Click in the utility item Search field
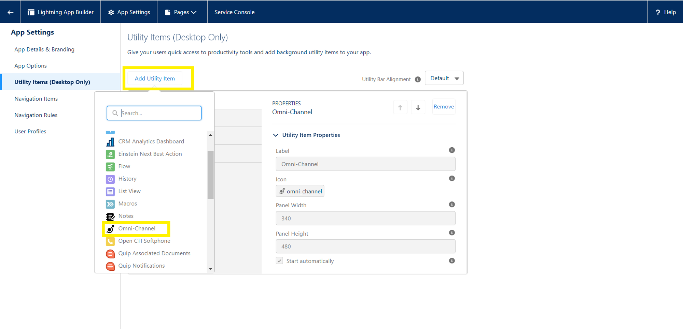The width and height of the screenshot is (683, 329). point(154,113)
